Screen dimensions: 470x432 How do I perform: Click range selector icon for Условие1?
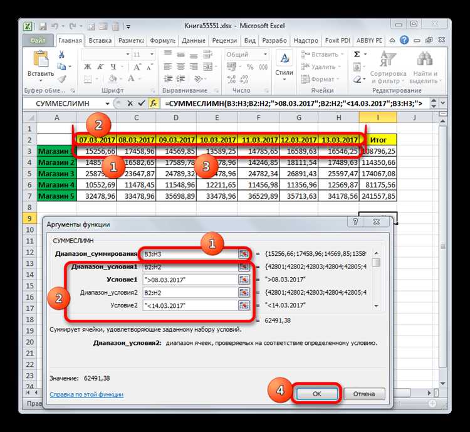pyautogui.click(x=244, y=280)
